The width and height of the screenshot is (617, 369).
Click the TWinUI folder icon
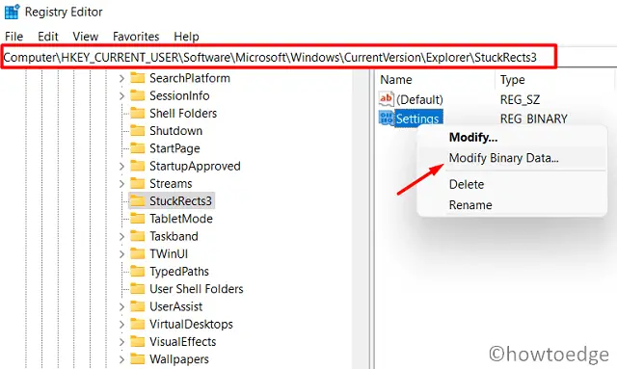(137, 253)
